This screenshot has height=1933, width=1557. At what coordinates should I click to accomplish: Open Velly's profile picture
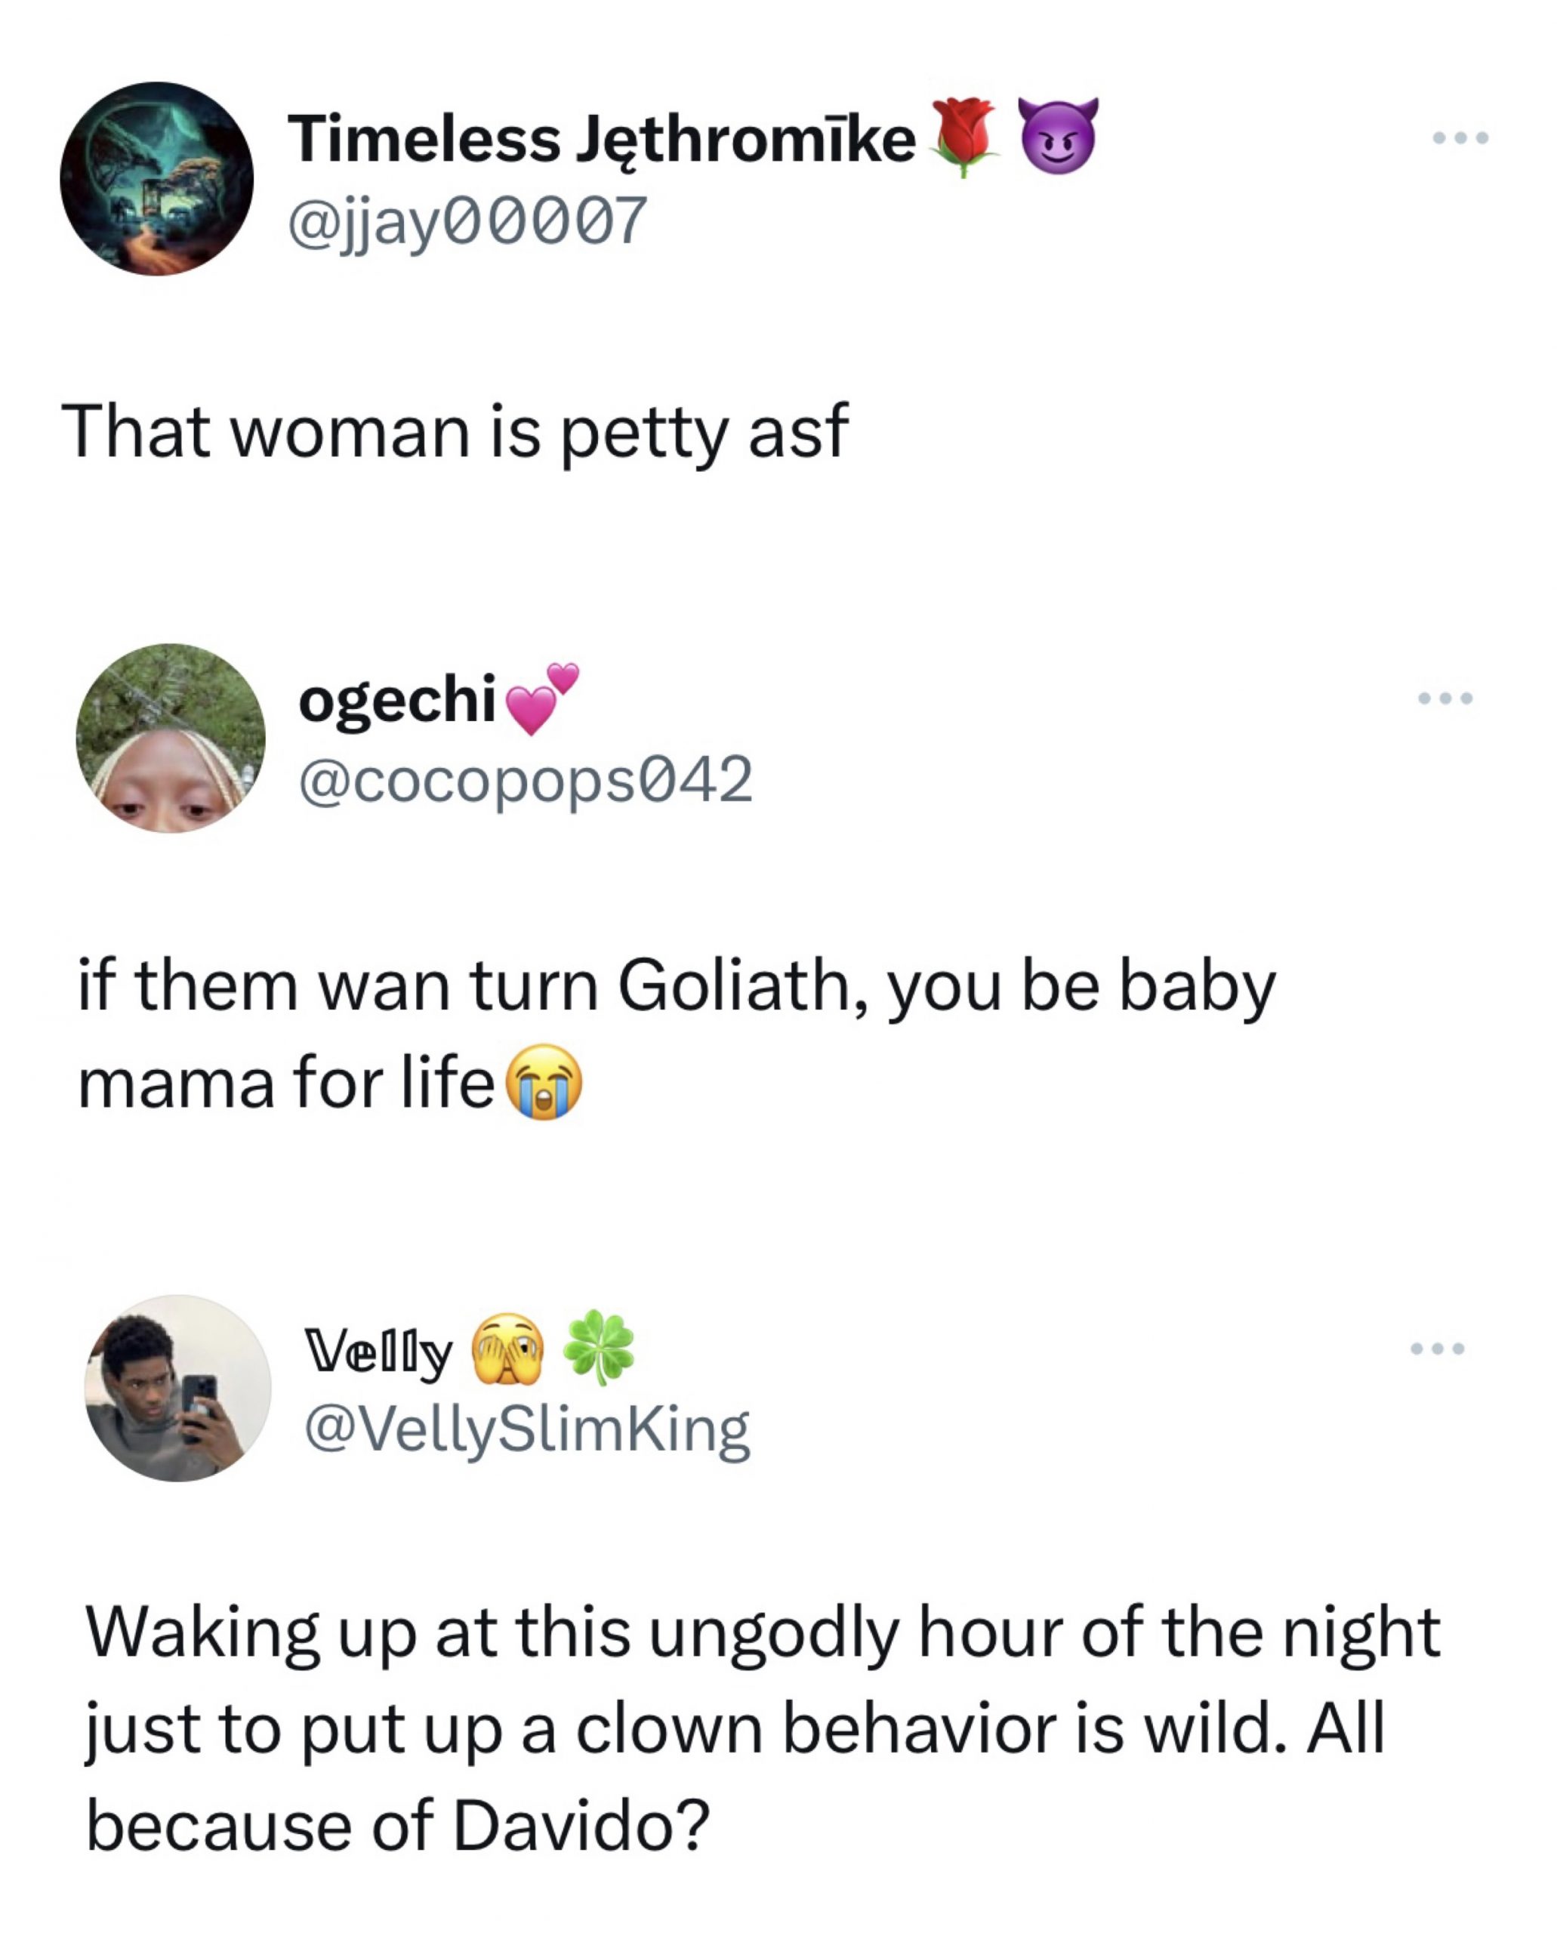point(177,1388)
